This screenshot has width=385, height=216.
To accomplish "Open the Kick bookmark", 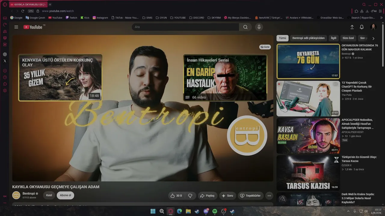I will click(85, 18).
